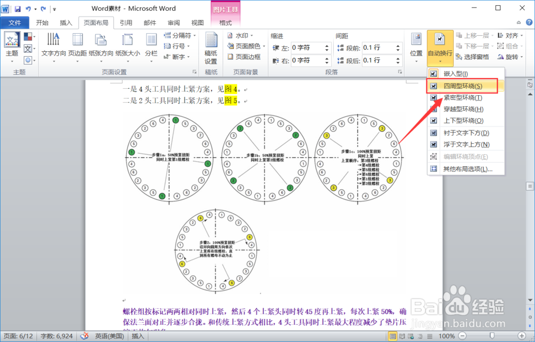535x342 pixels.
Task: Click Word help question mark icon
Action: click(x=529, y=22)
